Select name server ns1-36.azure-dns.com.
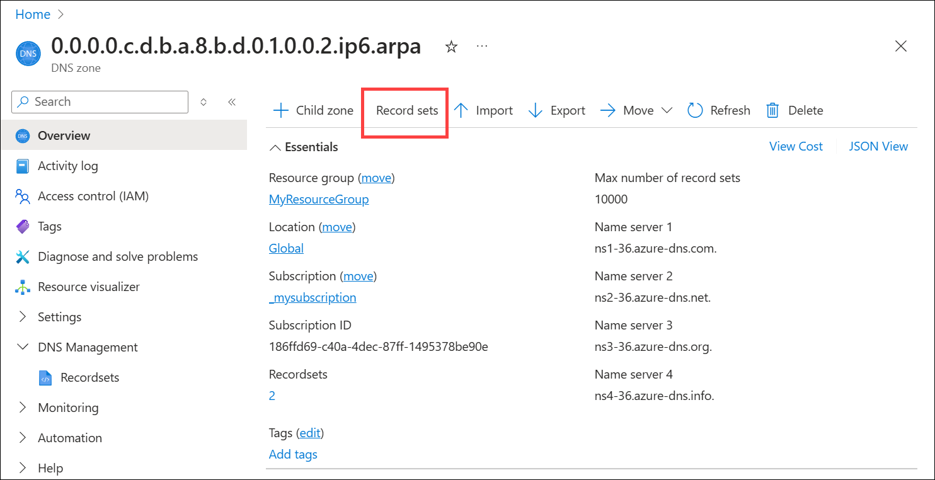935x480 pixels. (x=656, y=248)
